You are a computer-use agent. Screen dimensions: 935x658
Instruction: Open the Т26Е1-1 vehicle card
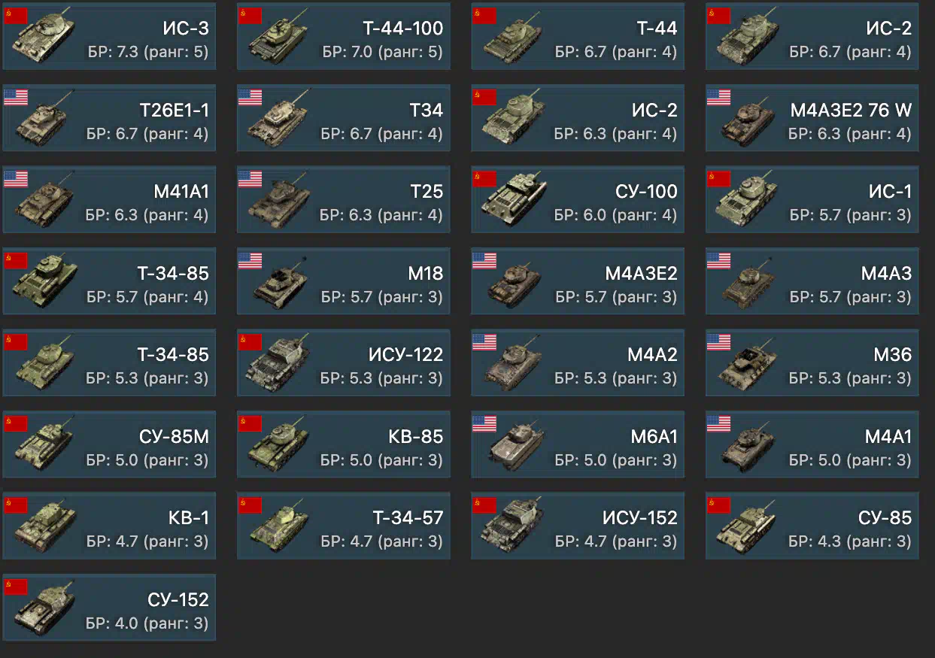pyautogui.click(x=109, y=117)
